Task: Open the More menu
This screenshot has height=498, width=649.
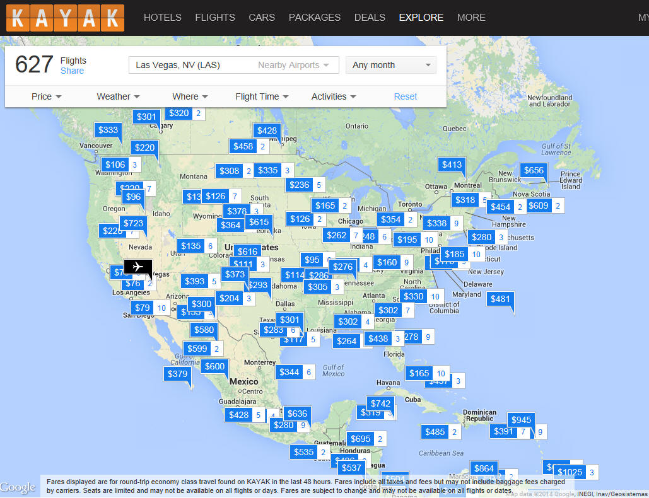Action: click(x=471, y=18)
